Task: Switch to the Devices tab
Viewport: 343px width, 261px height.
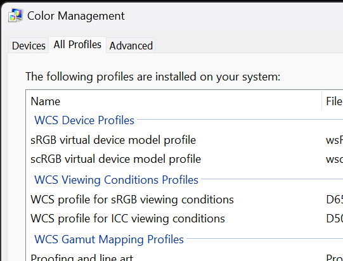Action: click(x=29, y=46)
